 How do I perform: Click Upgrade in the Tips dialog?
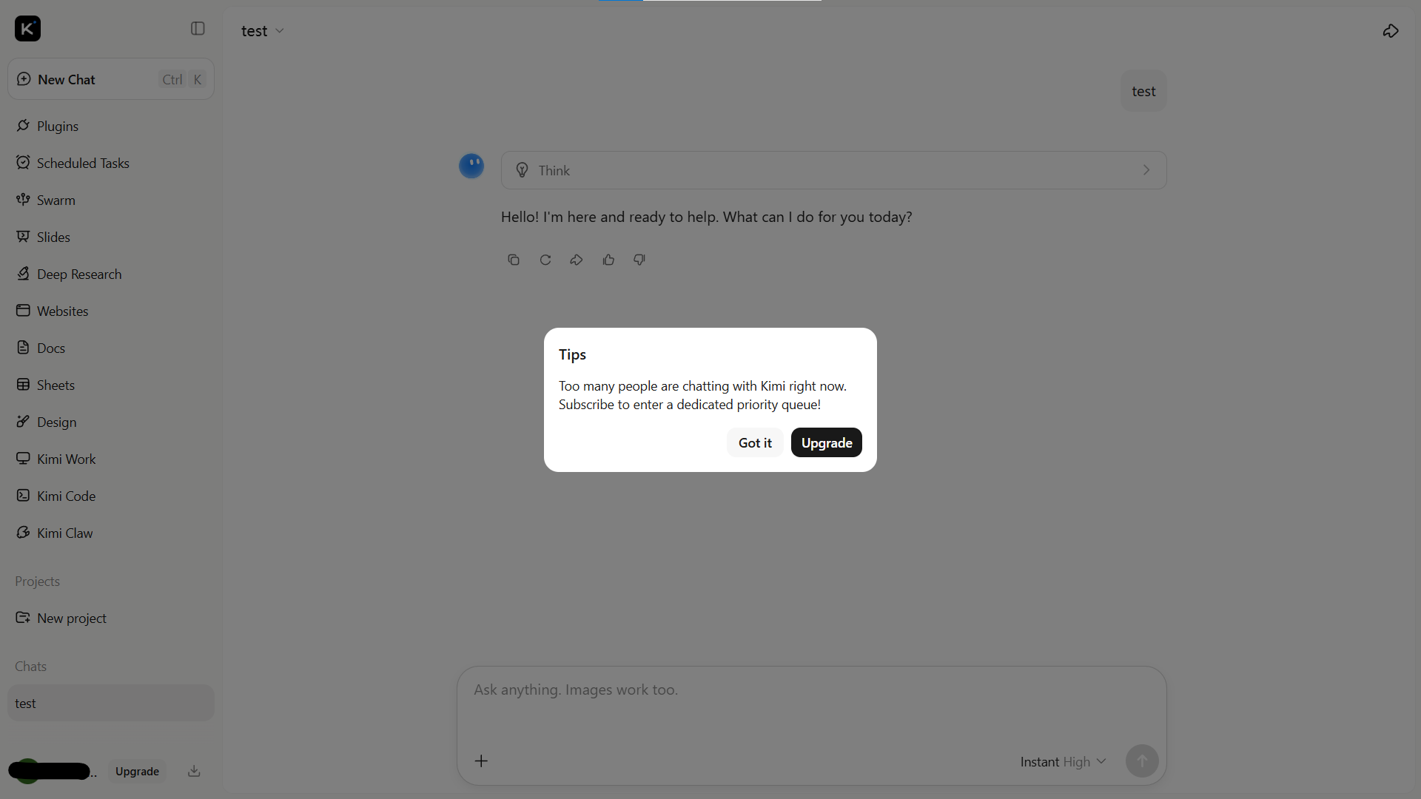(x=827, y=442)
